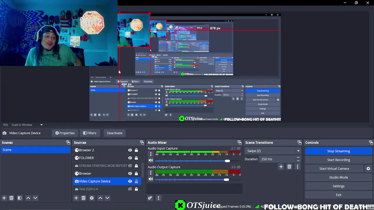Click the webcam preview thumbnail
374x210 pixels.
(x=58, y=33)
